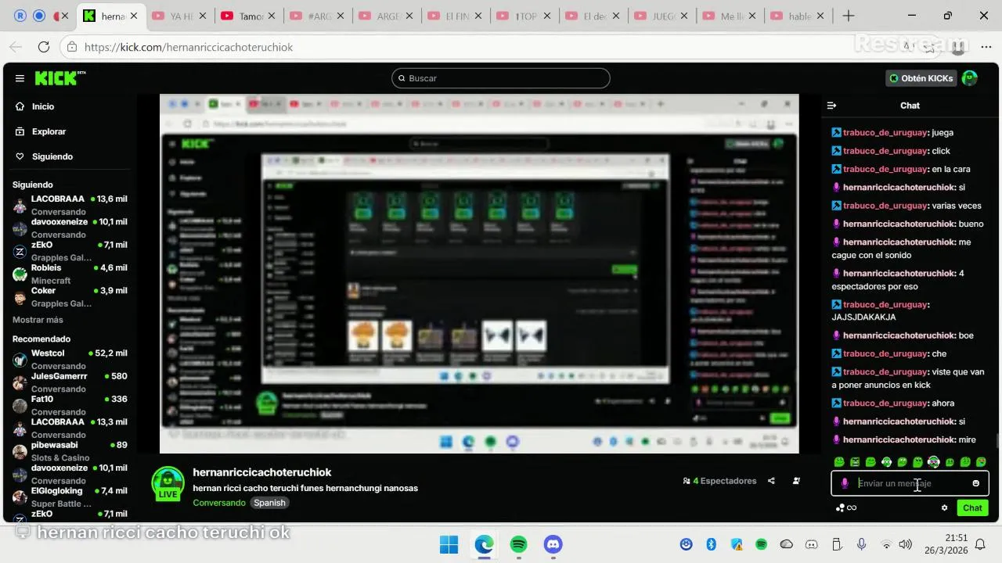Open a new browser tab
The image size is (1002, 563).
click(x=849, y=16)
